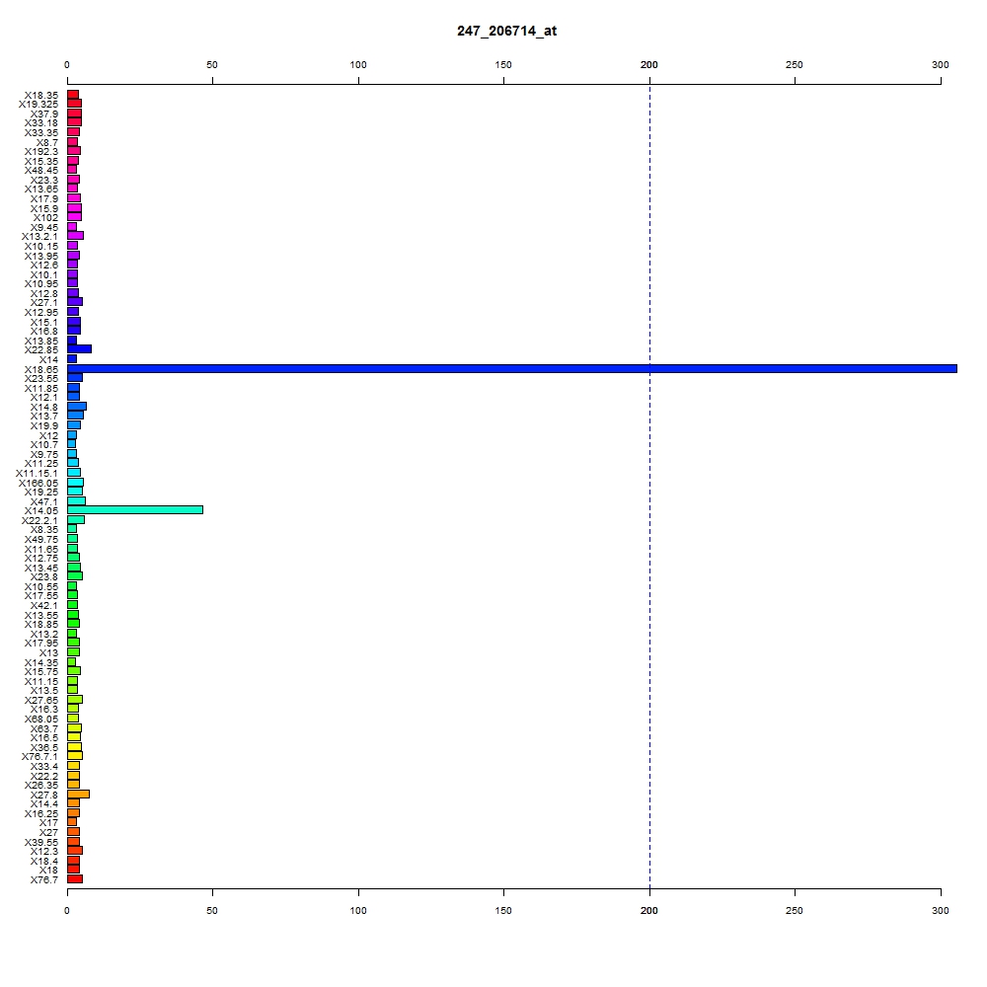Select the top axis tick label "300"

click(x=941, y=65)
